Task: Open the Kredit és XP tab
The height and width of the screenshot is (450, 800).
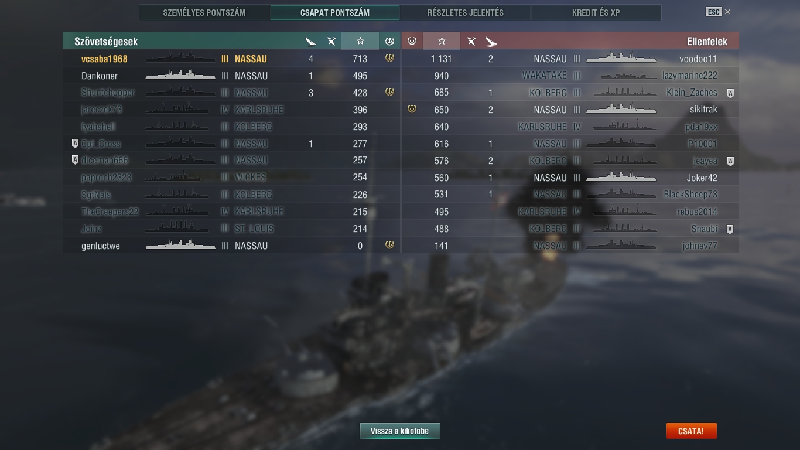Action: [596, 12]
